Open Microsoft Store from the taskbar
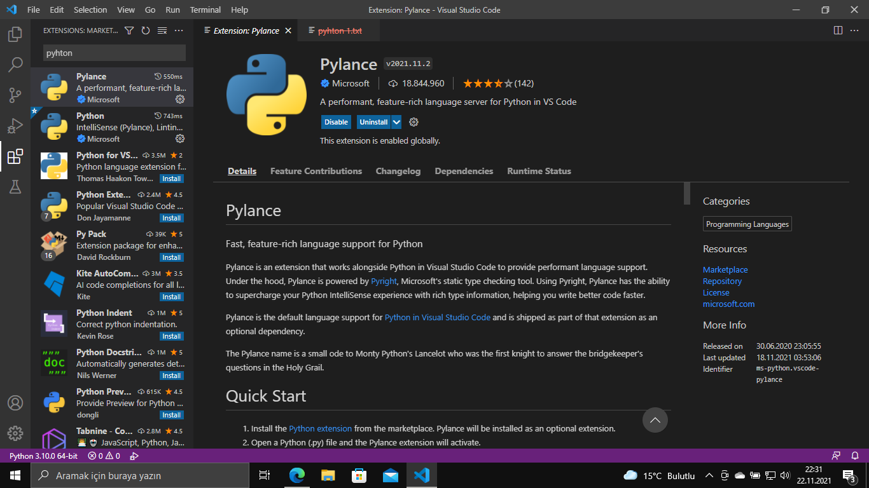Screen dimensions: 869x488 click(359, 475)
